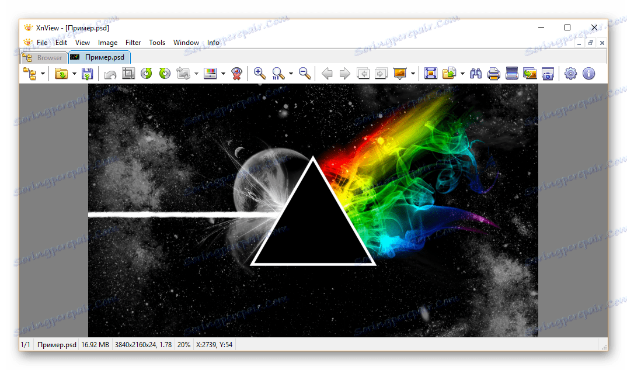Click the Print icon

[x=494, y=74]
